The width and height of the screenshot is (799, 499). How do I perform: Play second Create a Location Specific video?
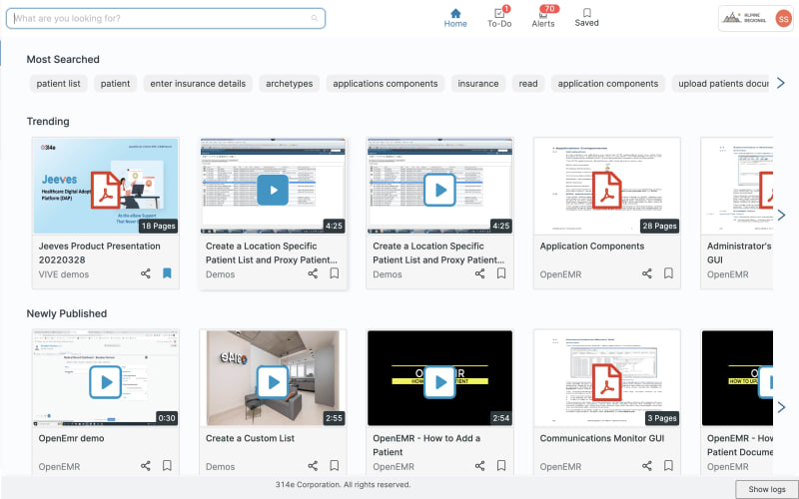(439, 190)
